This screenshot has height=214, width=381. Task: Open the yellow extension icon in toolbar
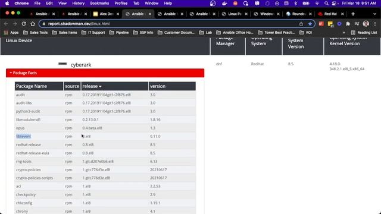pos(330,24)
